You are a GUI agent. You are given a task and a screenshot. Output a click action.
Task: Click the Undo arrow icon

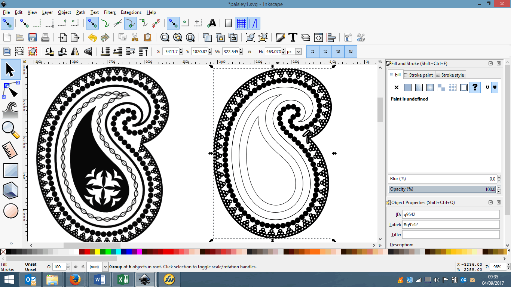click(92, 37)
